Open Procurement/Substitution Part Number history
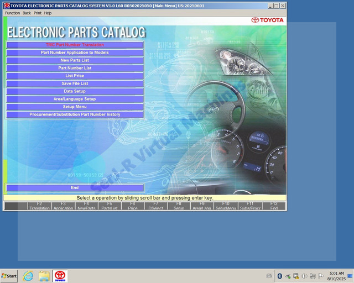Image resolution: width=354 pixels, height=283 pixels. tap(75, 114)
